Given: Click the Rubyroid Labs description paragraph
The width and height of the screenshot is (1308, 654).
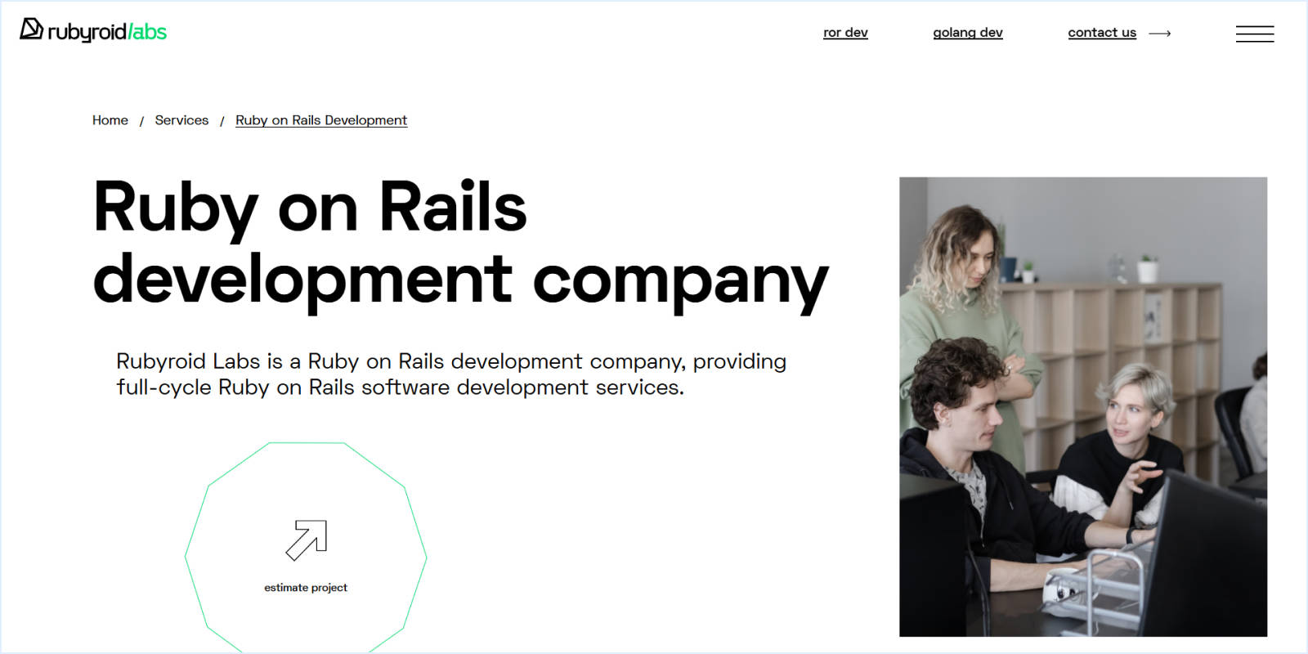Looking at the screenshot, I should (451, 374).
